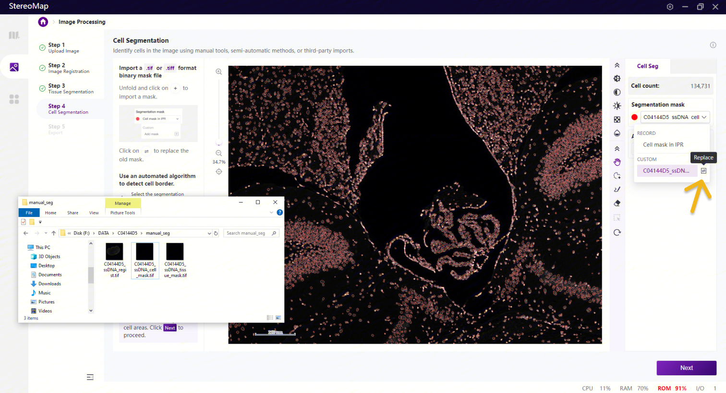
Task: Go to the StereoMap home page
Action: pos(43,22)
